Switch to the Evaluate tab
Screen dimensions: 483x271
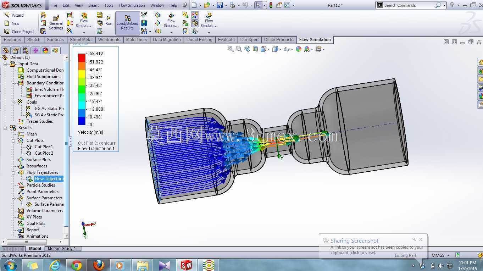coord(226,40)
